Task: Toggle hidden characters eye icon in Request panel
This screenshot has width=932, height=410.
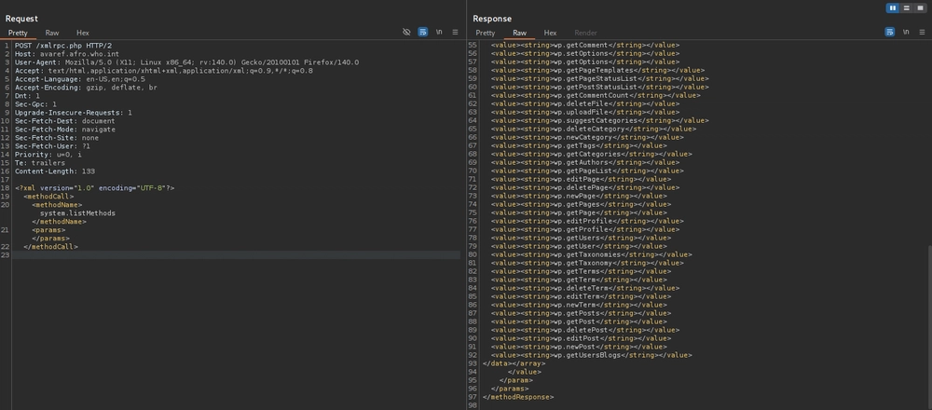Action: click(406, 32)
